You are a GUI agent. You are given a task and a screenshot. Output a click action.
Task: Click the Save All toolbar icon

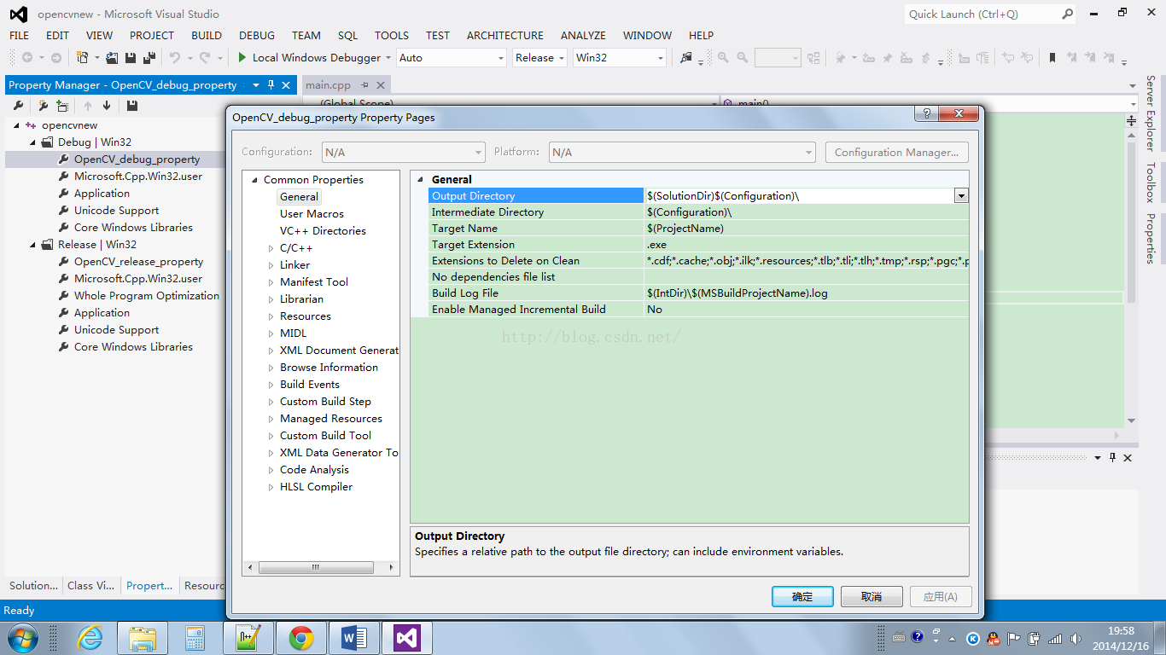[x=149, y=58]
